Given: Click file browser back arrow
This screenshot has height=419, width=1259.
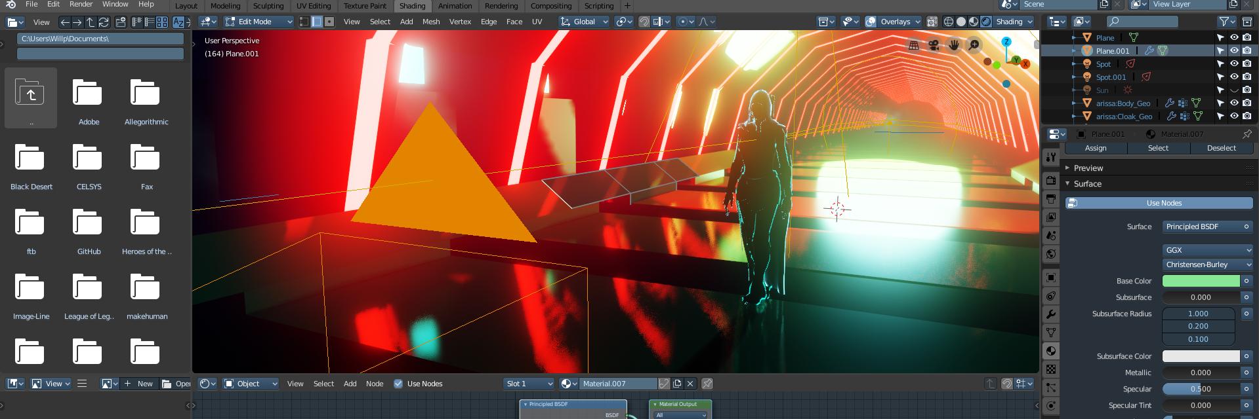Looking at the screenshot, I should tap(64, 22).
